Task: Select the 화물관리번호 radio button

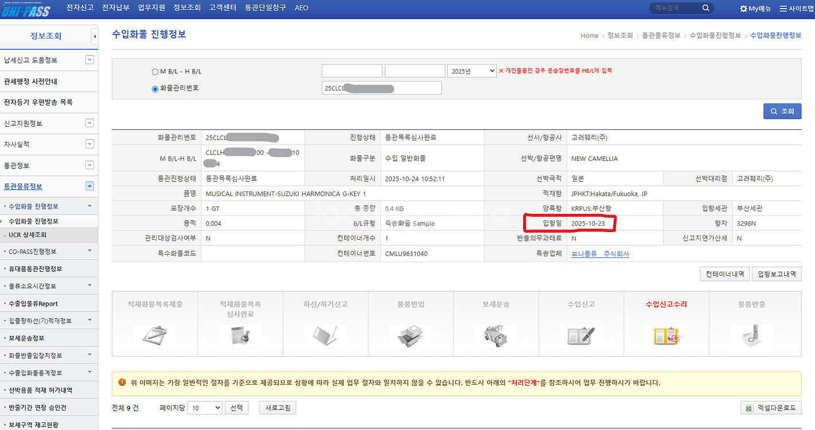Action: point(154,88)
